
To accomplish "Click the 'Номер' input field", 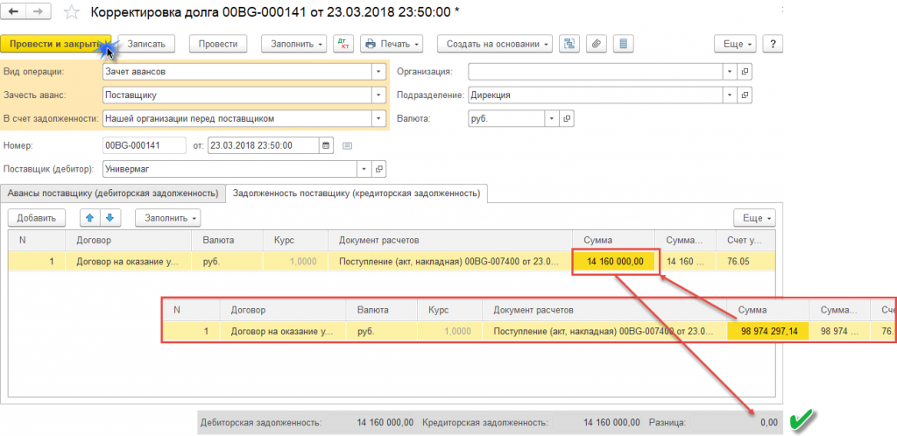I will coord(144,145).
